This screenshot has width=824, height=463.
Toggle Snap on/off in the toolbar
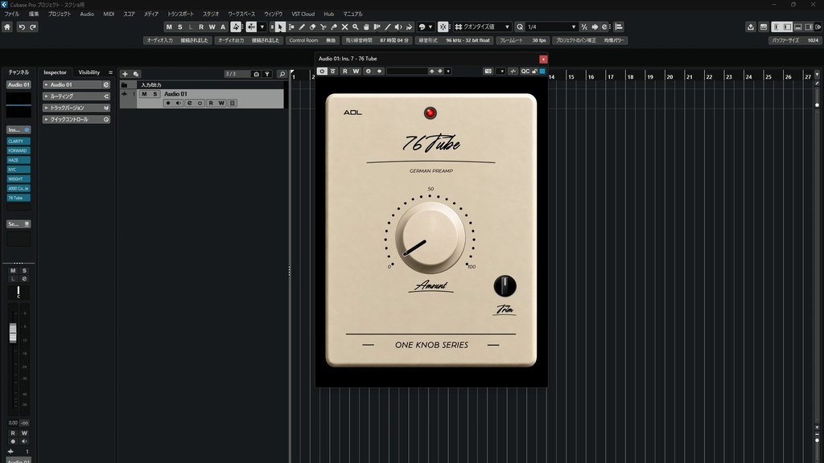443,27
